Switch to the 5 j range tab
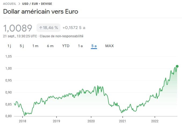 (22, 46)
